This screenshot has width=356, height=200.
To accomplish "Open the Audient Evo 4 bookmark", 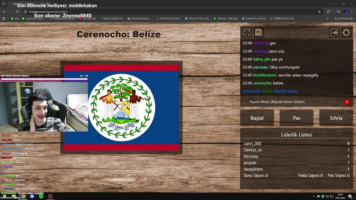I will (x=254, y=19).
